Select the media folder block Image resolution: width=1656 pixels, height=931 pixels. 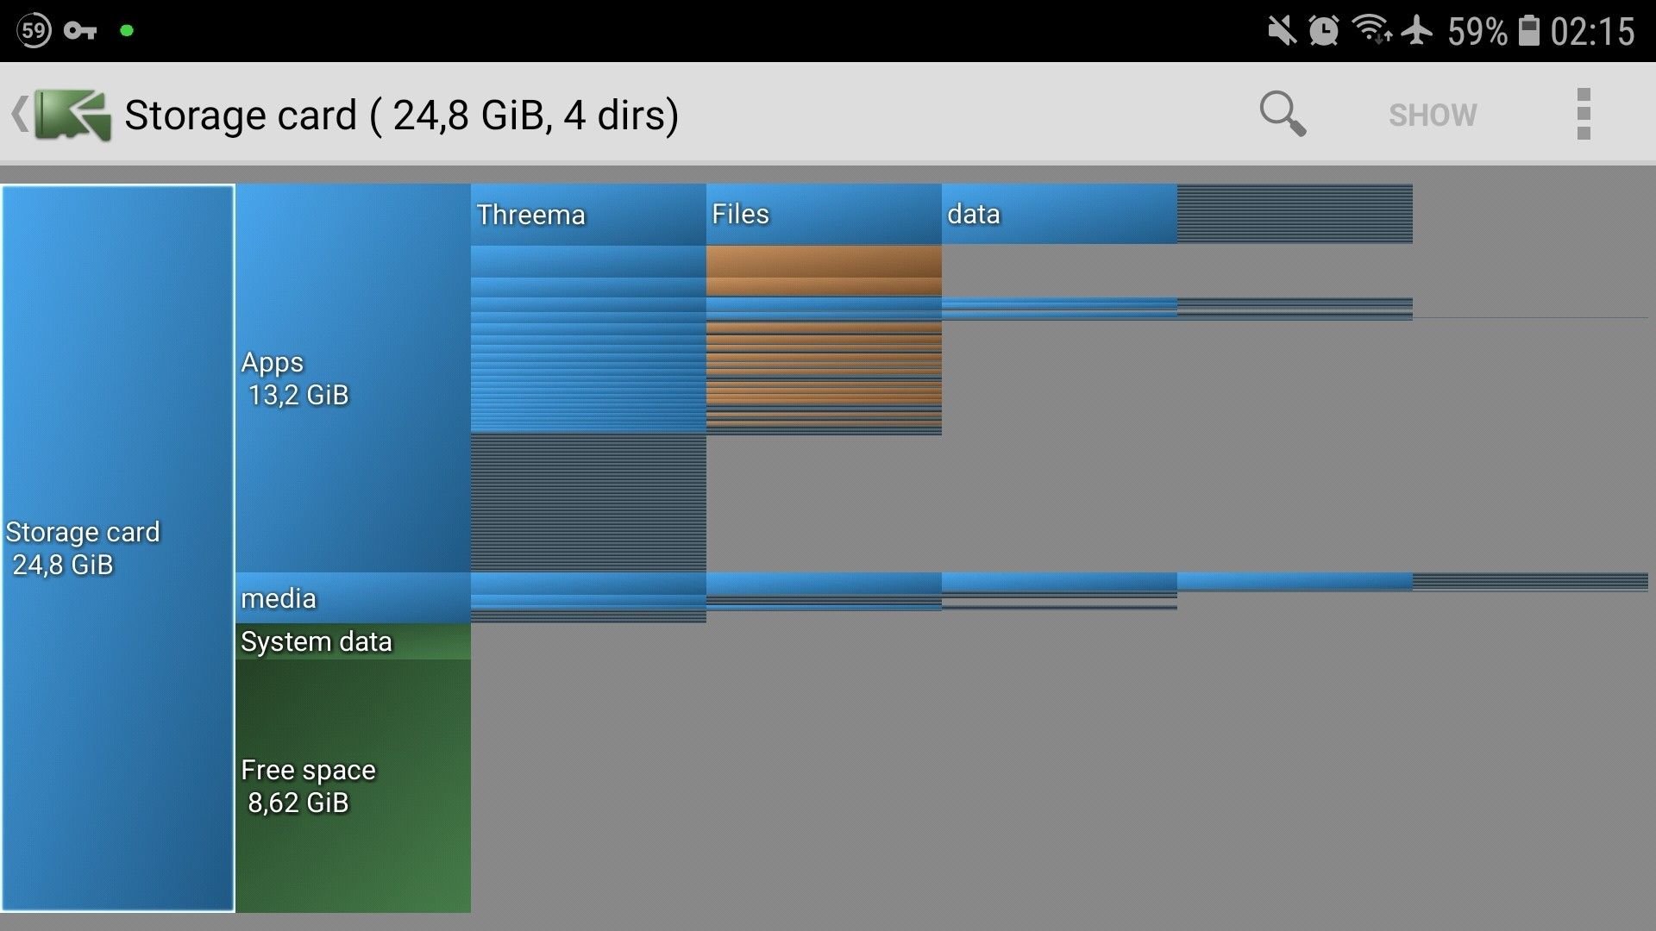coord(354,598)
